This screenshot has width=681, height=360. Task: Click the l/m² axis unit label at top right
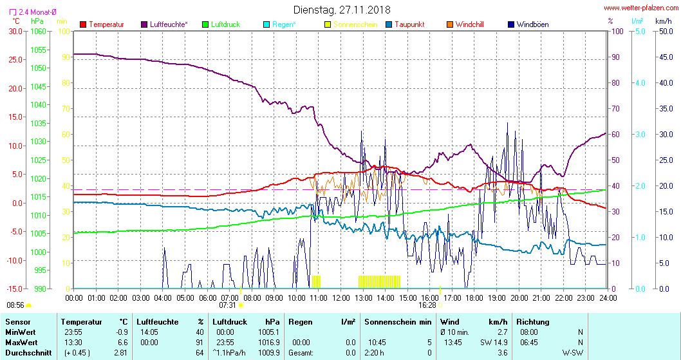click(x=637, y=21)
